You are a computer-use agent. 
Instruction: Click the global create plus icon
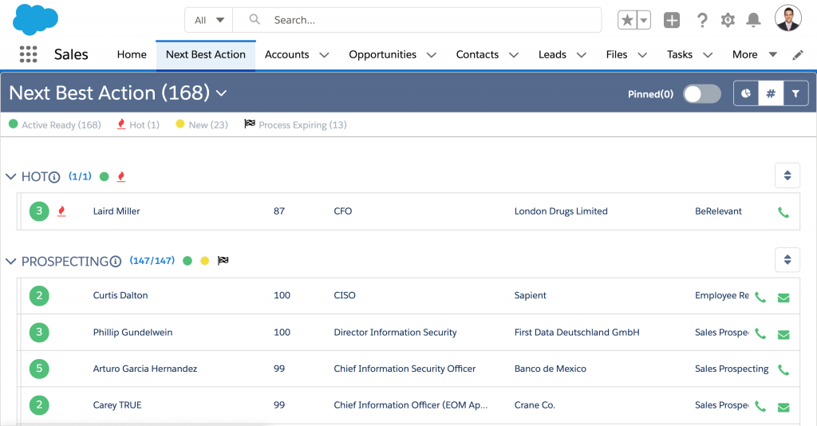[x=672, y=20]
